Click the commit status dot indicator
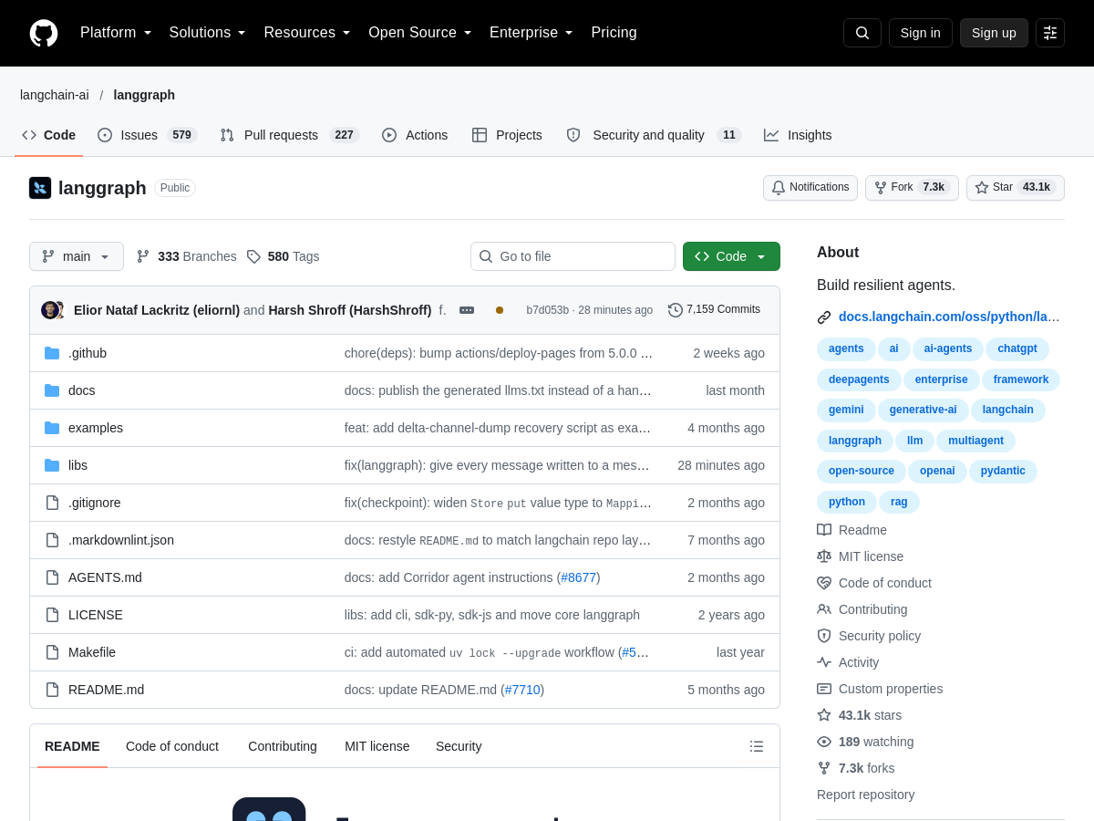This screenshot has width=1094, height=821. click(500, 310)
